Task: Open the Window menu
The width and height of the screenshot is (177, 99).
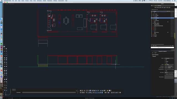Action: pos(55,1)
